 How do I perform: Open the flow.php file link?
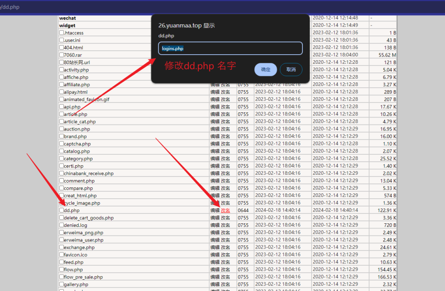[x=73, y=269]
